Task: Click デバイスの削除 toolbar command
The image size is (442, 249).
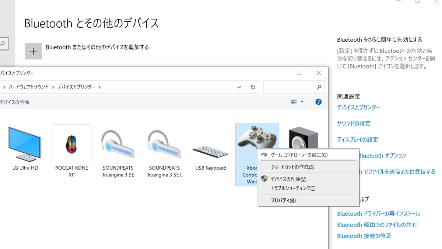Action: [14, 102]
